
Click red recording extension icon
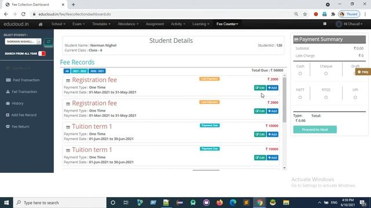(x=315, y=14)
